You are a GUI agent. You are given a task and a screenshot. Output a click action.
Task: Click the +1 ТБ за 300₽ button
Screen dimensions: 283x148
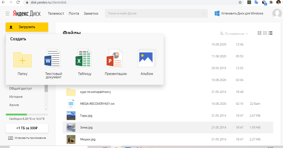[27, 128]
